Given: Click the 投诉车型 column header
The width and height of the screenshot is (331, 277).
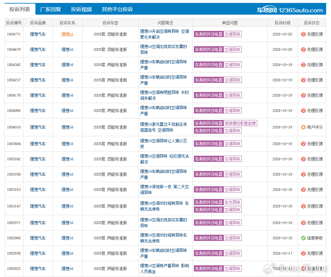Looking at the screenshot, I should (x=110, y=23).
